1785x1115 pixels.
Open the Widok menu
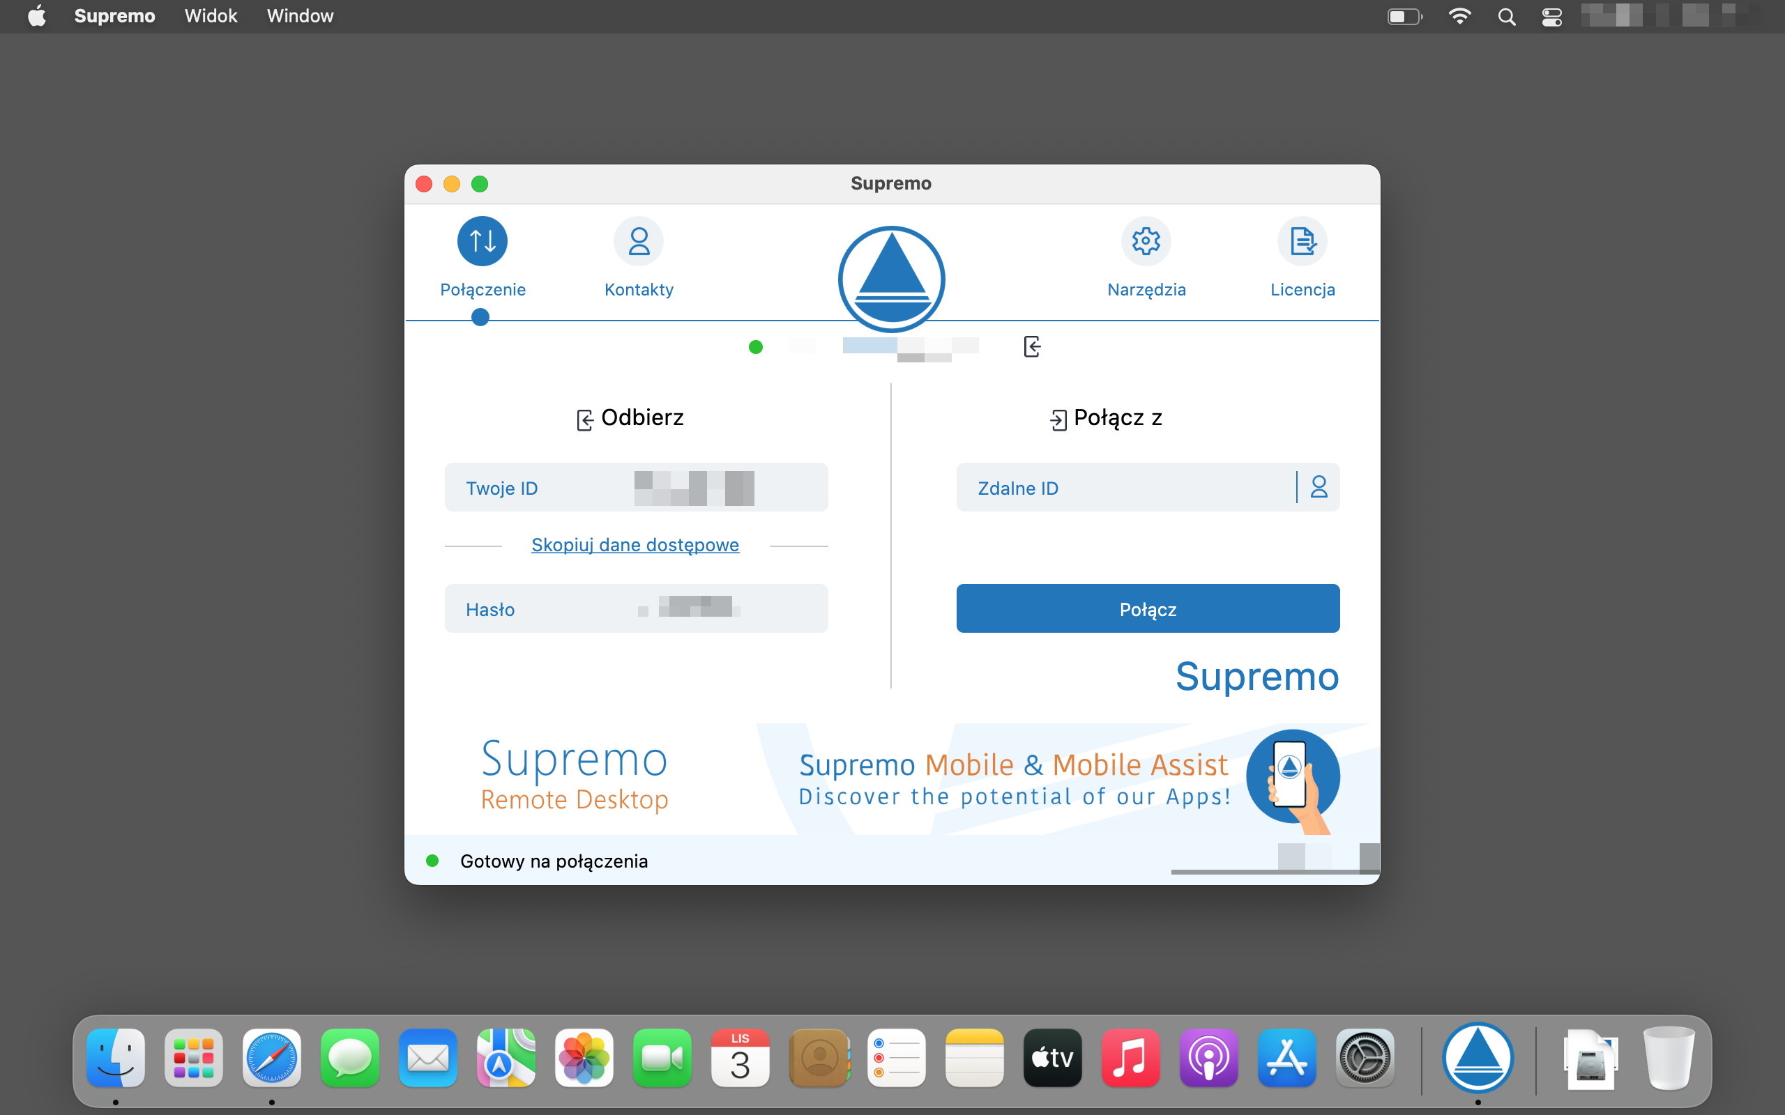click(x=210, y=16)
